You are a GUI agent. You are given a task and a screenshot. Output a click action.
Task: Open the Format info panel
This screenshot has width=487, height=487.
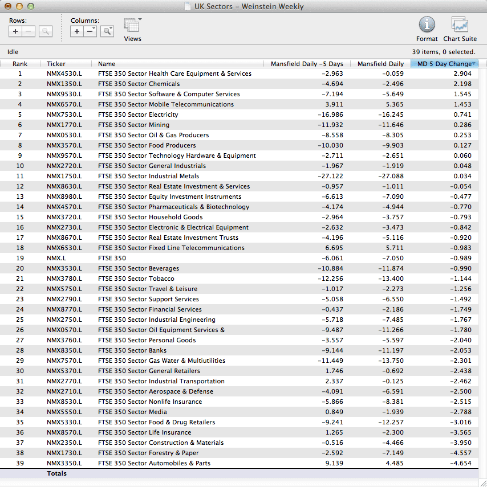tap(427, 25)
